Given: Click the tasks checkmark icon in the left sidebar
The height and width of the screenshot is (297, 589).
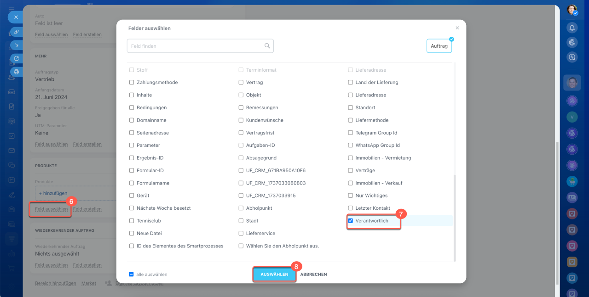Looking at the screenshot, I should (12, 136).
